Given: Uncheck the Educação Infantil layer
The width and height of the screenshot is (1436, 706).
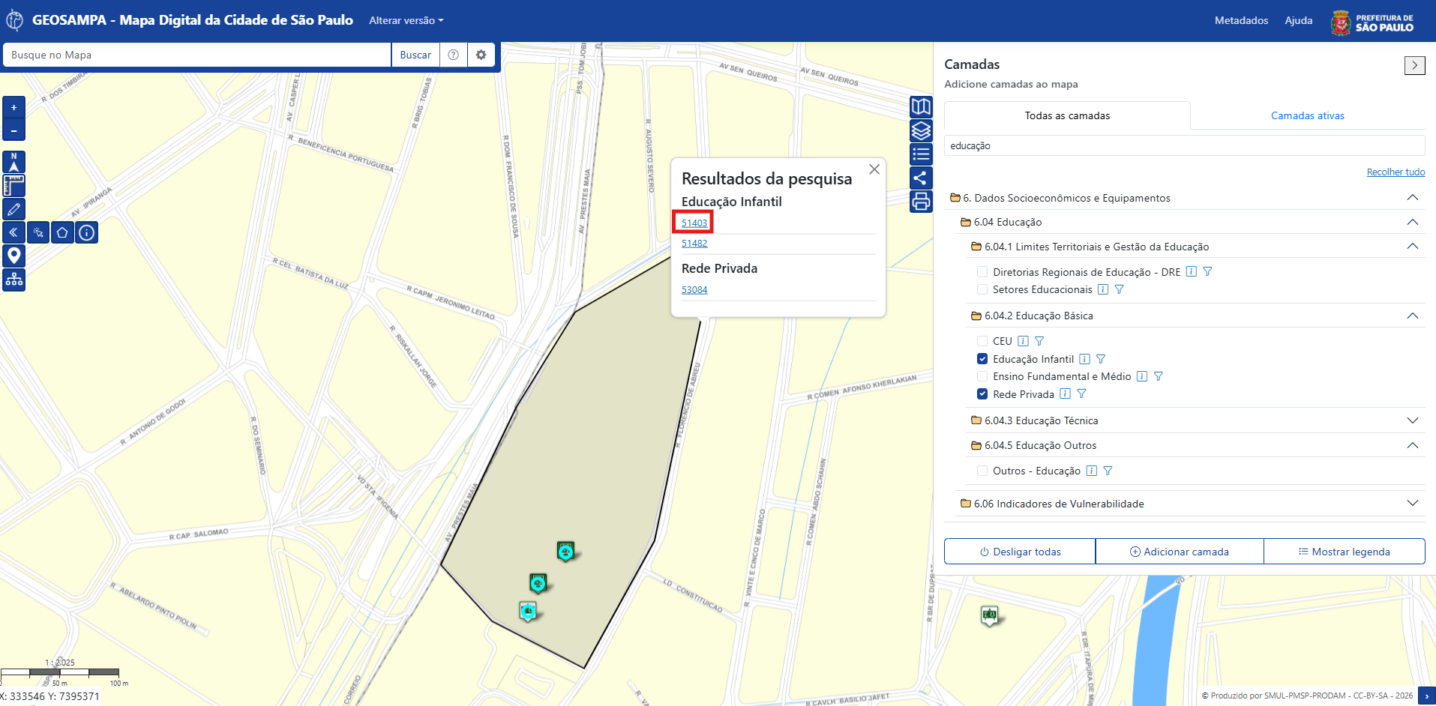Looking at the screenshot, I should (x=982, y=359).
